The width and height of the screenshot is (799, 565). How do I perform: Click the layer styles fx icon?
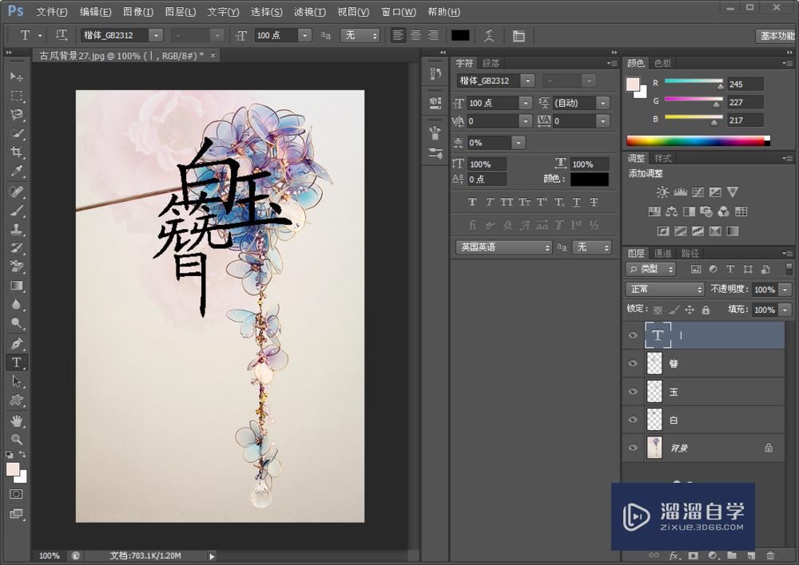[x=674, y=556]
